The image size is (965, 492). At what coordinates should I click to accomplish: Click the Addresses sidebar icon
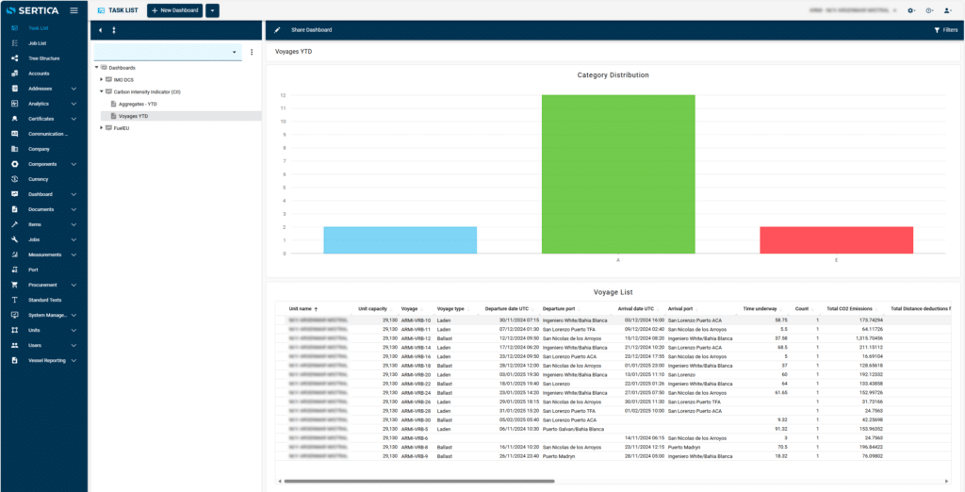click(15, 89)
